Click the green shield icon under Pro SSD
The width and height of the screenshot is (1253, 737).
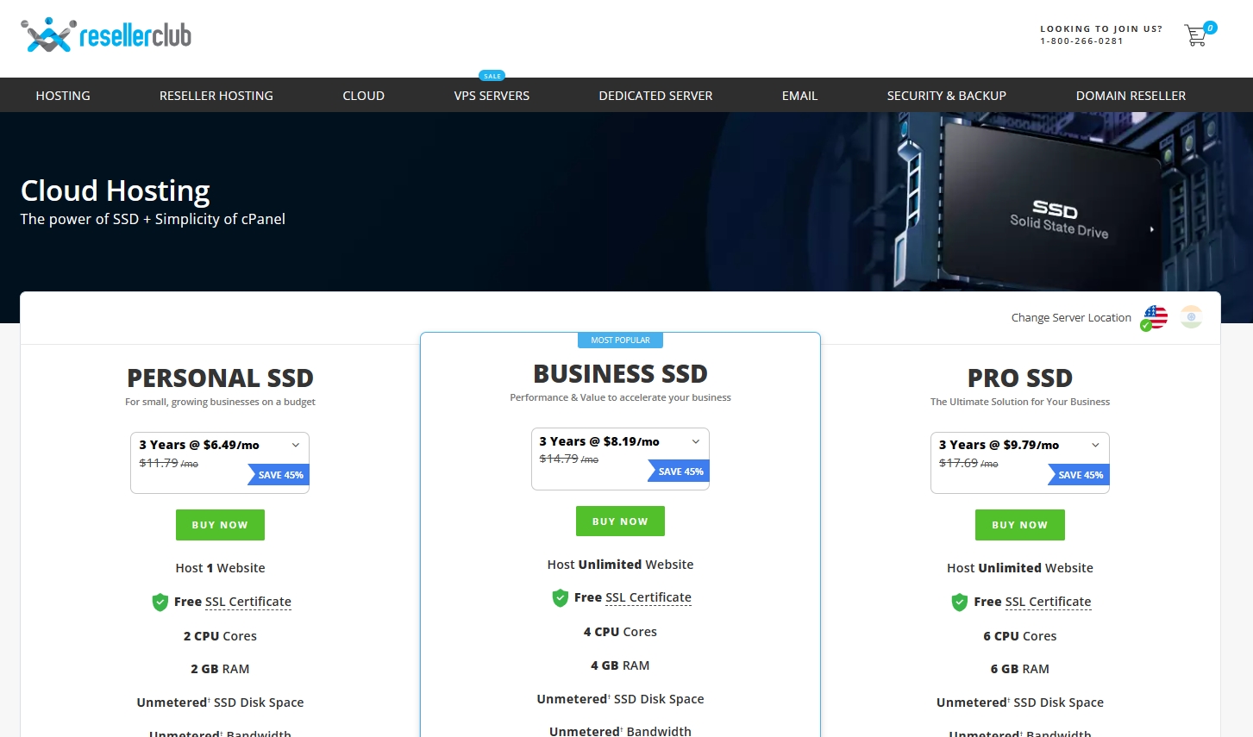(959, 602)
